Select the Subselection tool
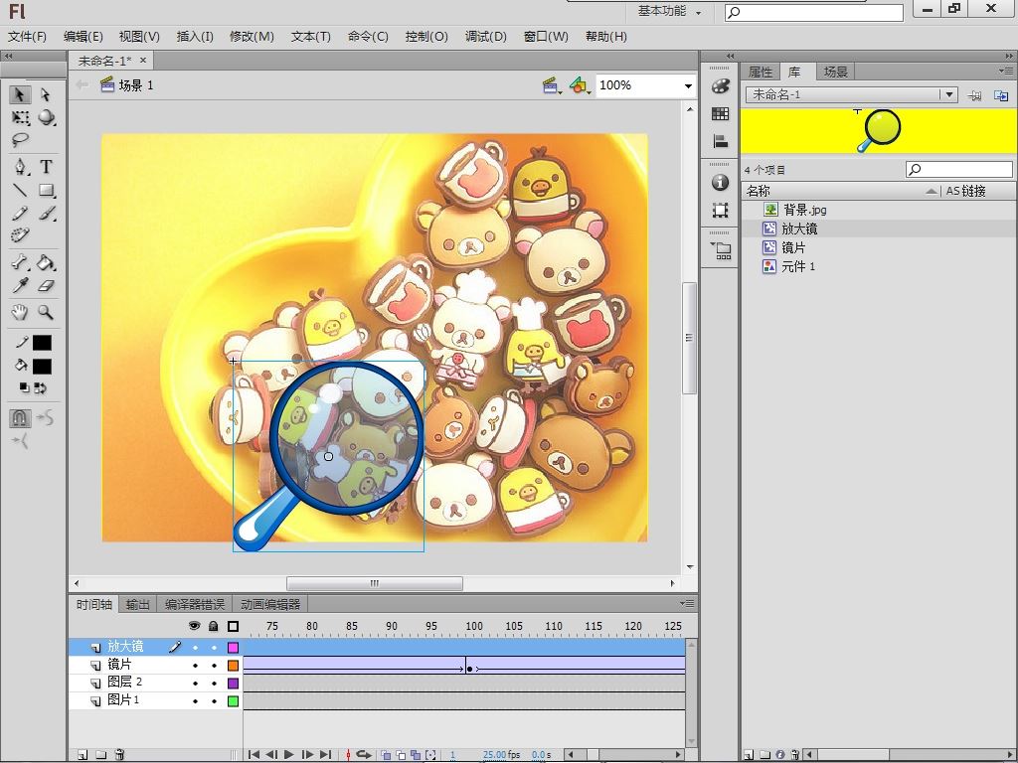Viewport: 1018px width, 763px height. click(46, 94)
